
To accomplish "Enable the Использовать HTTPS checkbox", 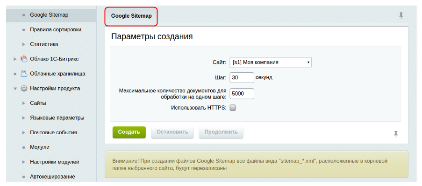I will [233, 108].
